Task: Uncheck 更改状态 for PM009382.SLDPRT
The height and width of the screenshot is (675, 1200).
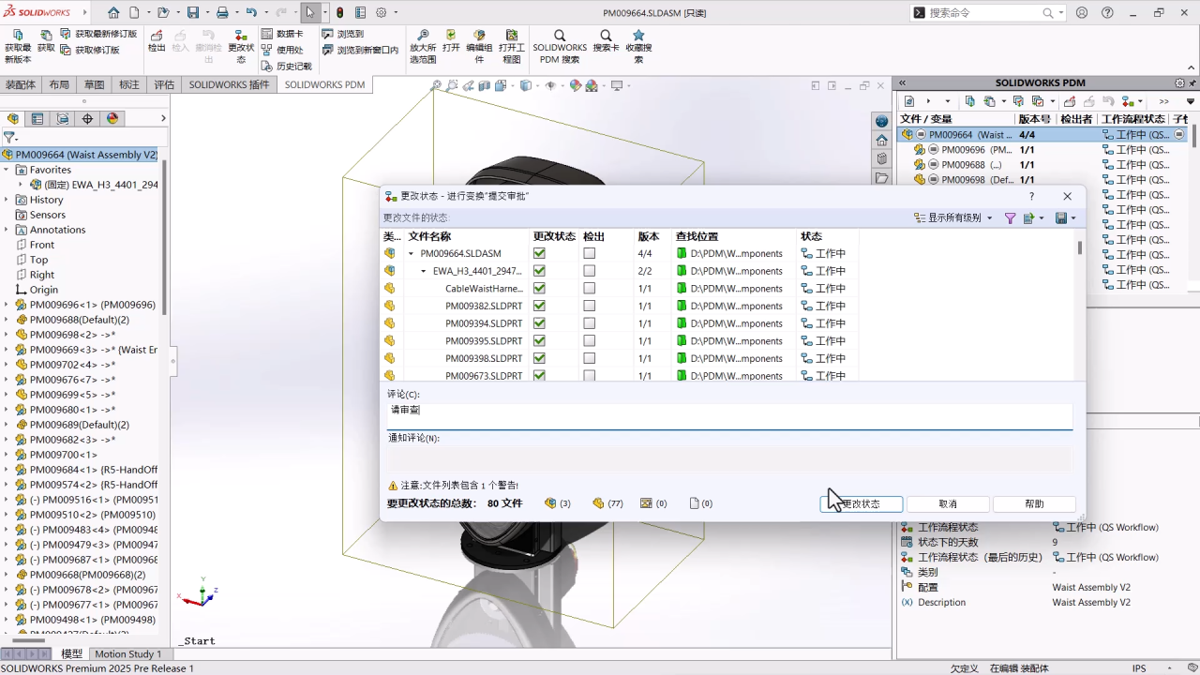Action: (x=539, y=306)
